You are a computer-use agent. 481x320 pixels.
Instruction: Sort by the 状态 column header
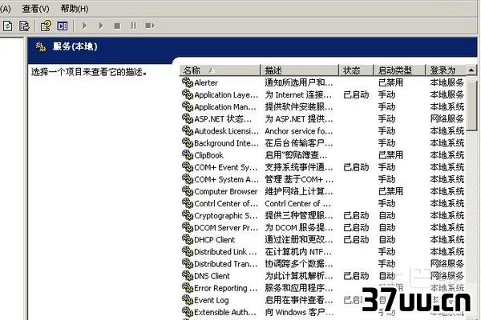(357, 70)
